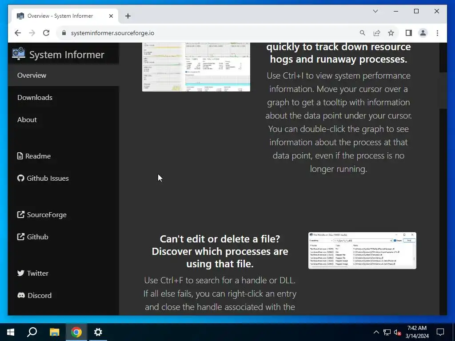Click the external link icon beside Github

(20, 237)
